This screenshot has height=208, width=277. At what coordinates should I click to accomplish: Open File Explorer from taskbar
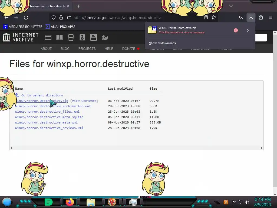click(x=91, y=202)
